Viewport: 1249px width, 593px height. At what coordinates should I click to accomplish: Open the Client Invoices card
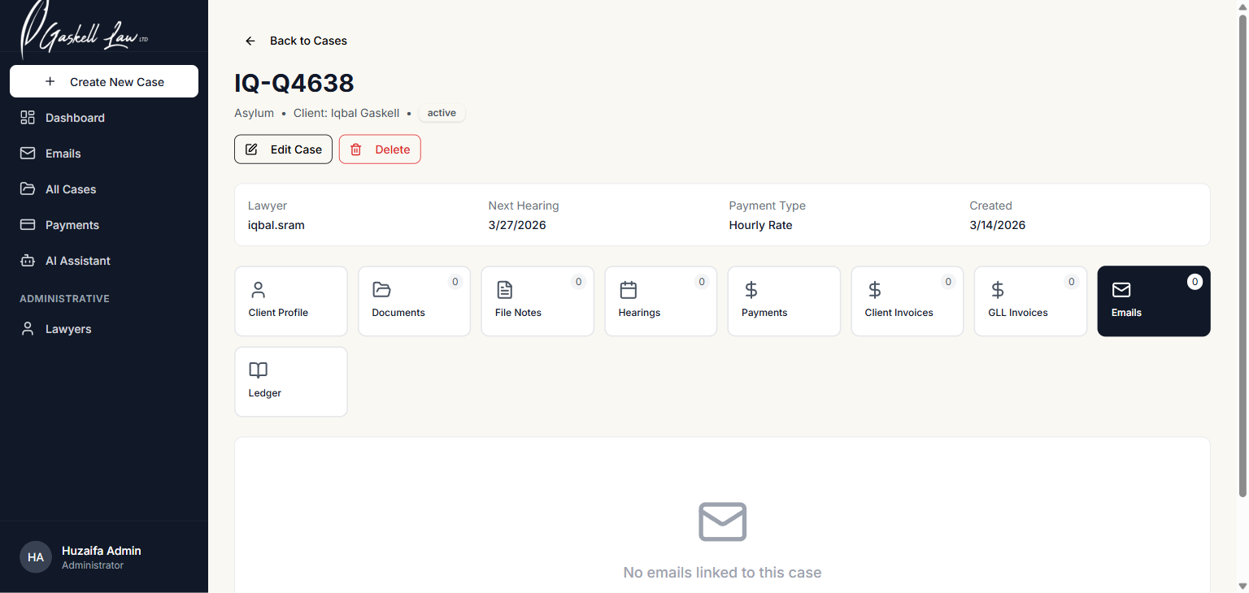click(x=907, y=301)
